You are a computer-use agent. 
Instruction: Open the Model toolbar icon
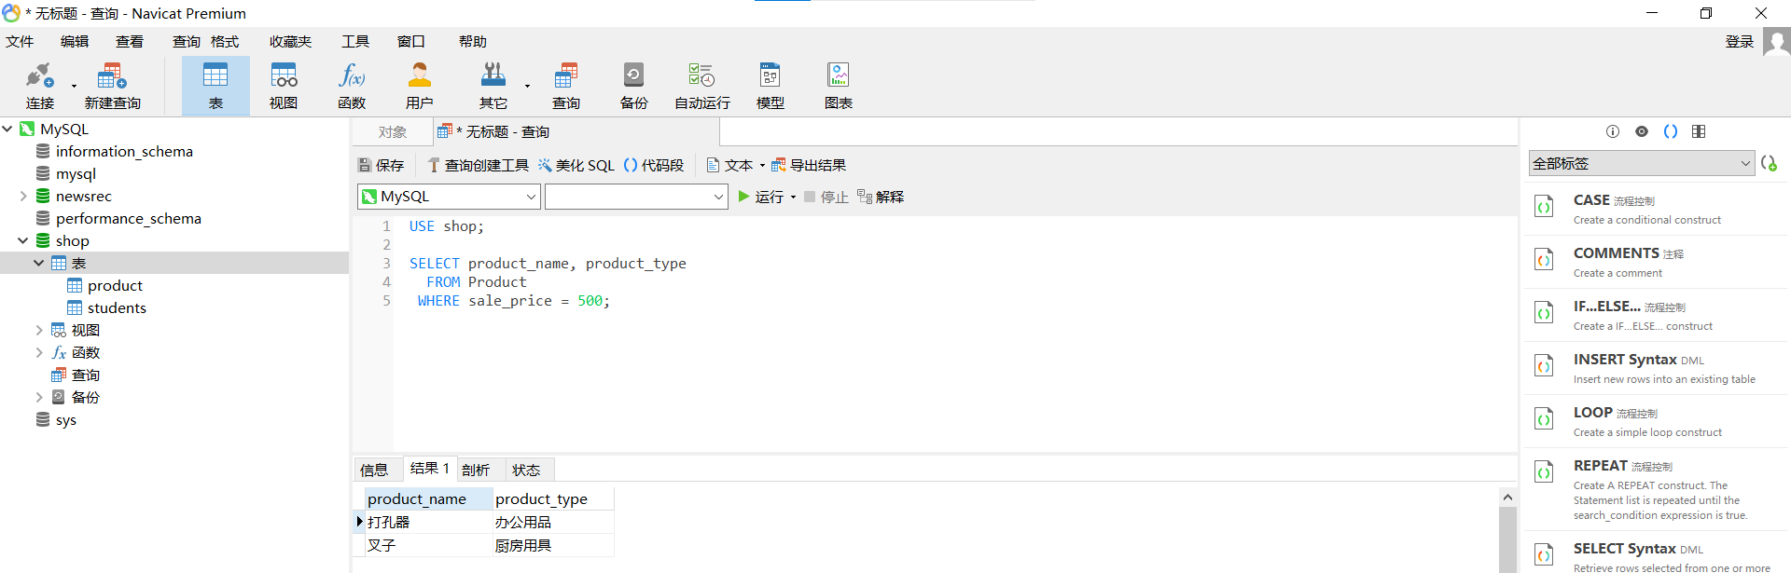coord(771,85)
